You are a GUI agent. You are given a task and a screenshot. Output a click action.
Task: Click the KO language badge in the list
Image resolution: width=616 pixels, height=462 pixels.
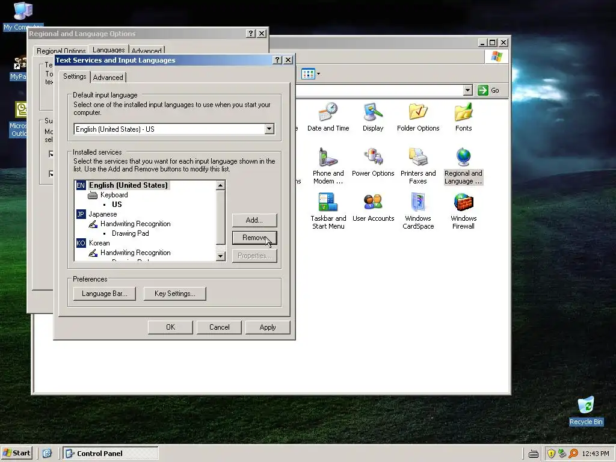coord(81,243)
